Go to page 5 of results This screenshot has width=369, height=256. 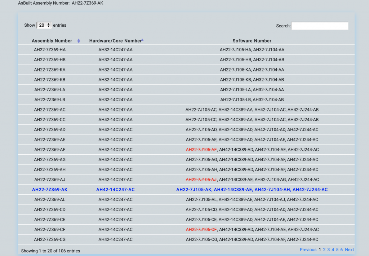tap(337, 250)
